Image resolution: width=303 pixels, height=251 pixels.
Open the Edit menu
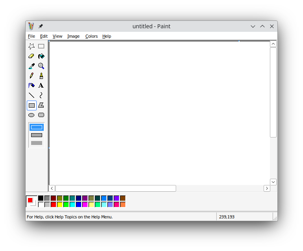44,36
